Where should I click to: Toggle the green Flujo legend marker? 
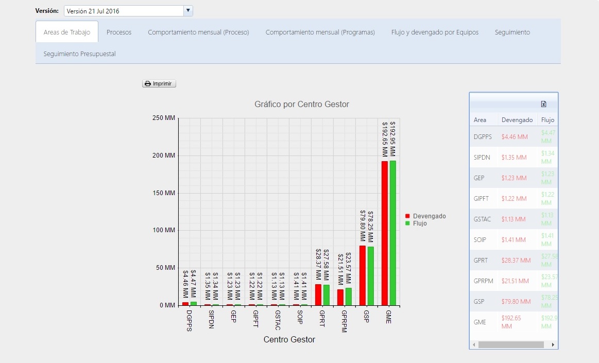tap(407, 223)
